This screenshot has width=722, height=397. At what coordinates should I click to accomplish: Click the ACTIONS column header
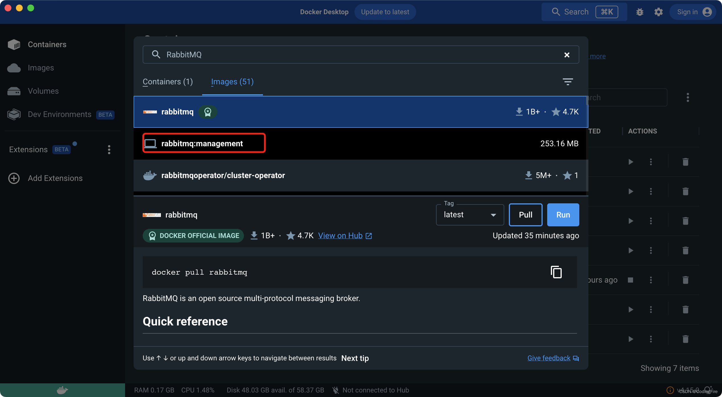tap(642, 131)
